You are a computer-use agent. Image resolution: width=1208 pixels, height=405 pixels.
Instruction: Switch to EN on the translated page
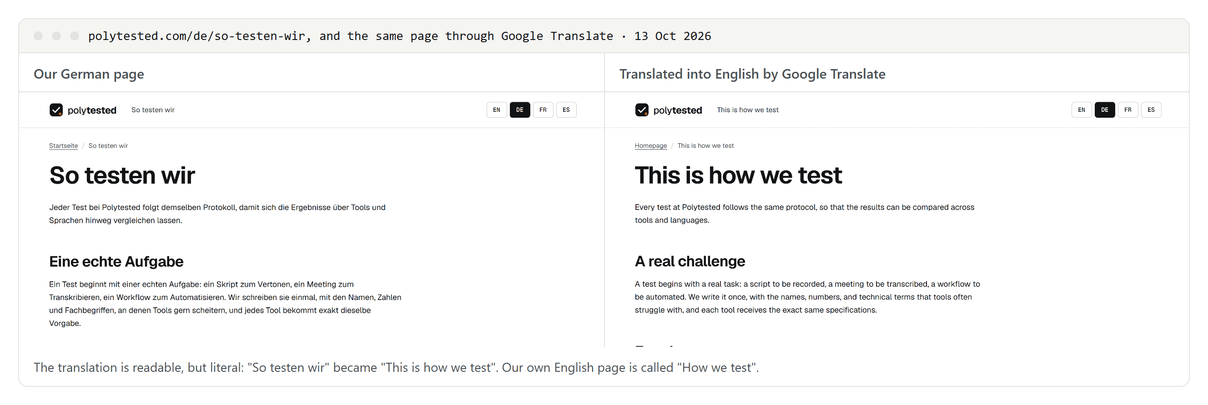coord(1082,110)
